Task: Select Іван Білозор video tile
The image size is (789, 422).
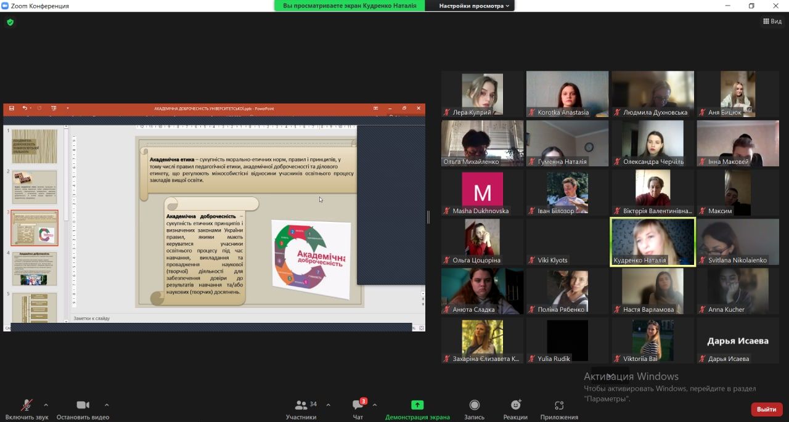Action: tap(567, 192)
